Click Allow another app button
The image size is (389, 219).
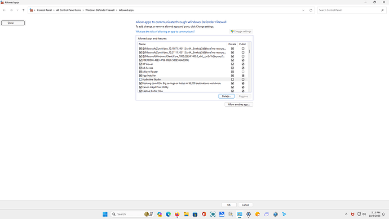click(238, 104)
